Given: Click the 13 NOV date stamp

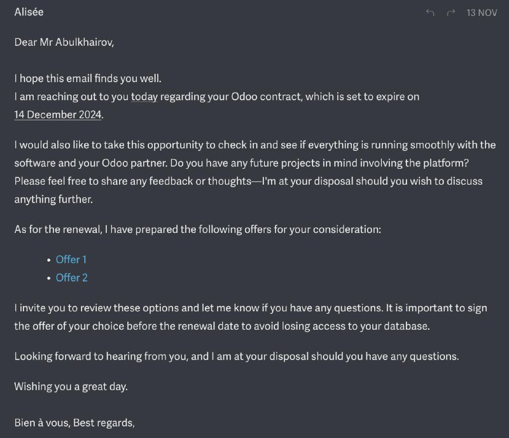Looking at the screenshot, I should 482,13.
